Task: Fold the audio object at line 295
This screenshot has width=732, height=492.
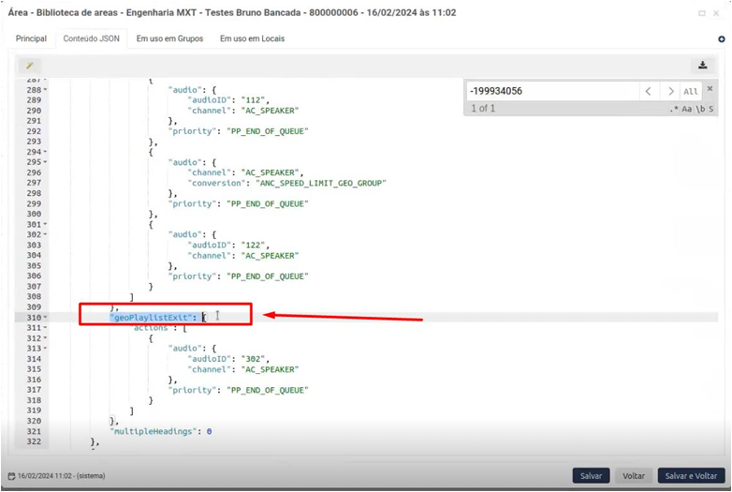Action: [x=45, y=162]
